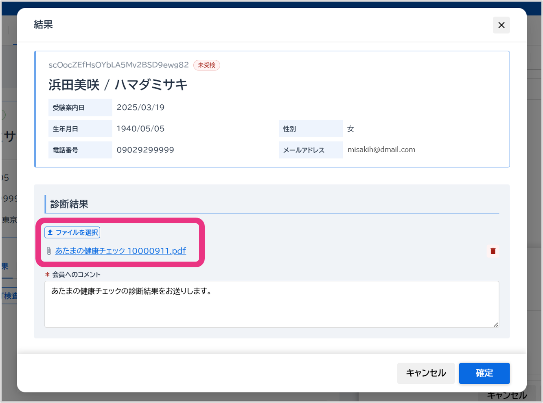The image size is (543, 403).
Task: Click the email misakih@dmail.com
Action: (x=381, y=150)
